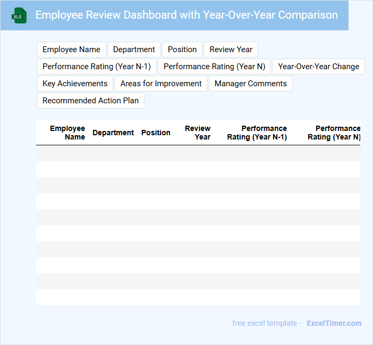Screen dimensions: 373x345
Task: Select Areas for Improvement tag
Action: pos(161,84)
